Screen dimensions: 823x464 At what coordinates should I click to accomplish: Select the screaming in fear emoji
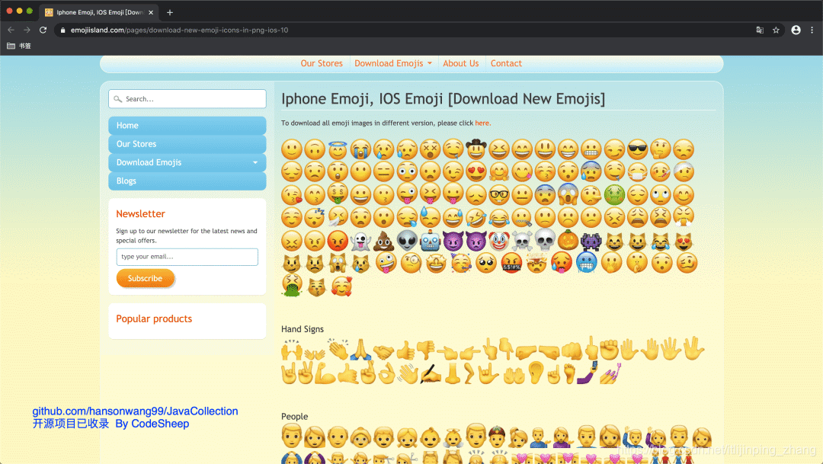point(568,195)
